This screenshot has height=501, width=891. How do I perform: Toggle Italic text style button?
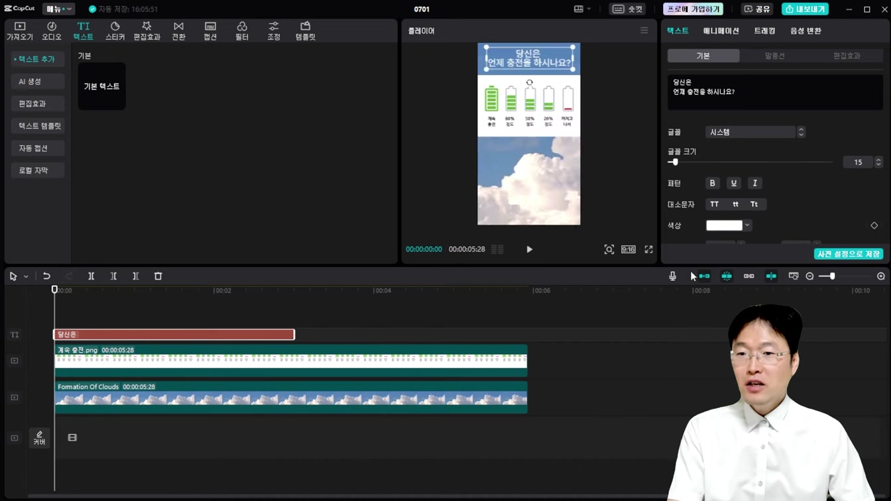pyautogui.click(x=755, y=184)
